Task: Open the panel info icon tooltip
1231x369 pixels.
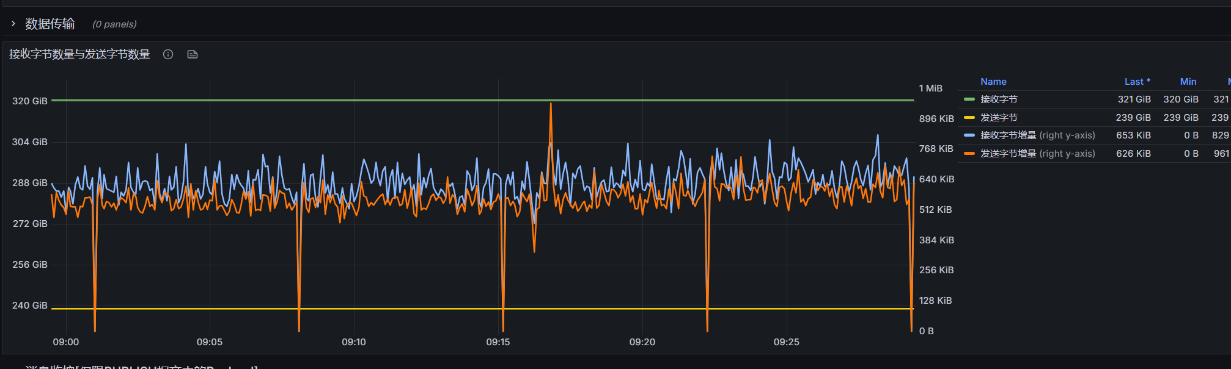Action: [168, 54]
